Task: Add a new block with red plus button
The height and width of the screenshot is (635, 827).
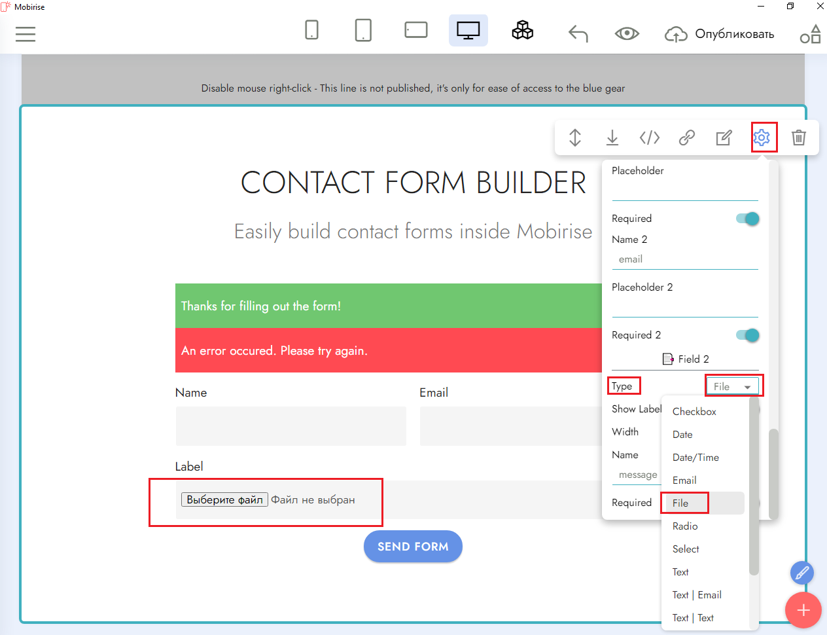Action: pos(803,610)
